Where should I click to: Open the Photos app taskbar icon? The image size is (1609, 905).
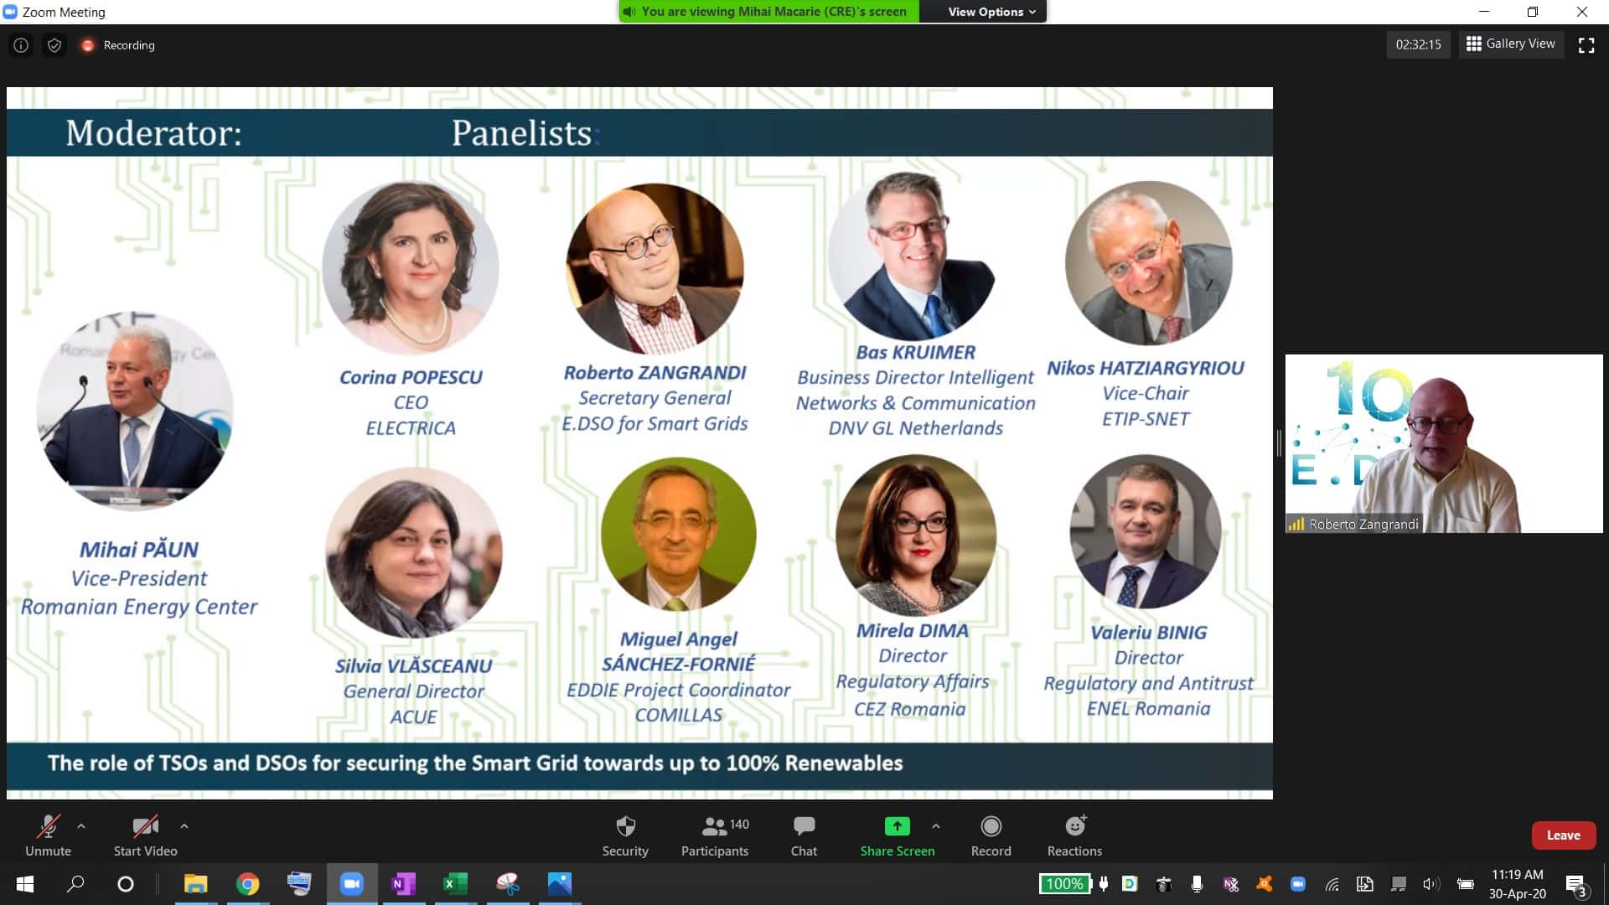559,884
